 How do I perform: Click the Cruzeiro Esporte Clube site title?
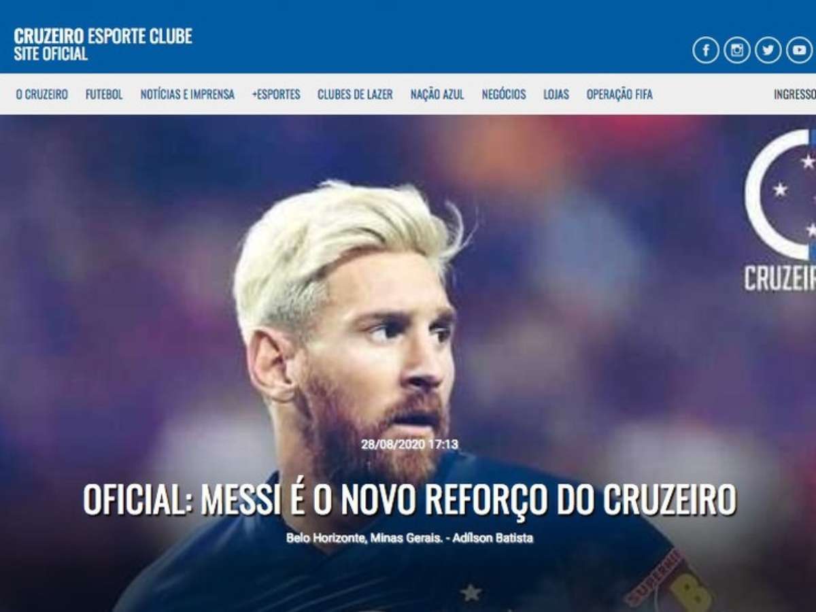click(x=103, y=44)
